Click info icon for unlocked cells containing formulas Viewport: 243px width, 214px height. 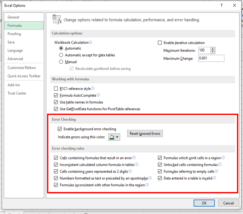220,164
